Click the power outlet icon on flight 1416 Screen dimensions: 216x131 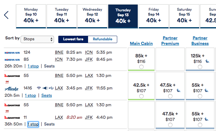[x=45, y=88]
